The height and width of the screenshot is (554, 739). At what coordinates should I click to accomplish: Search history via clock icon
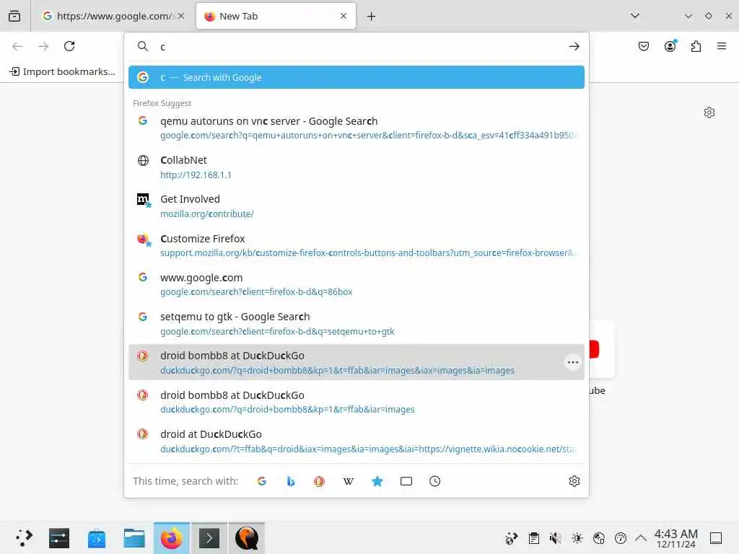click(434, 481)
